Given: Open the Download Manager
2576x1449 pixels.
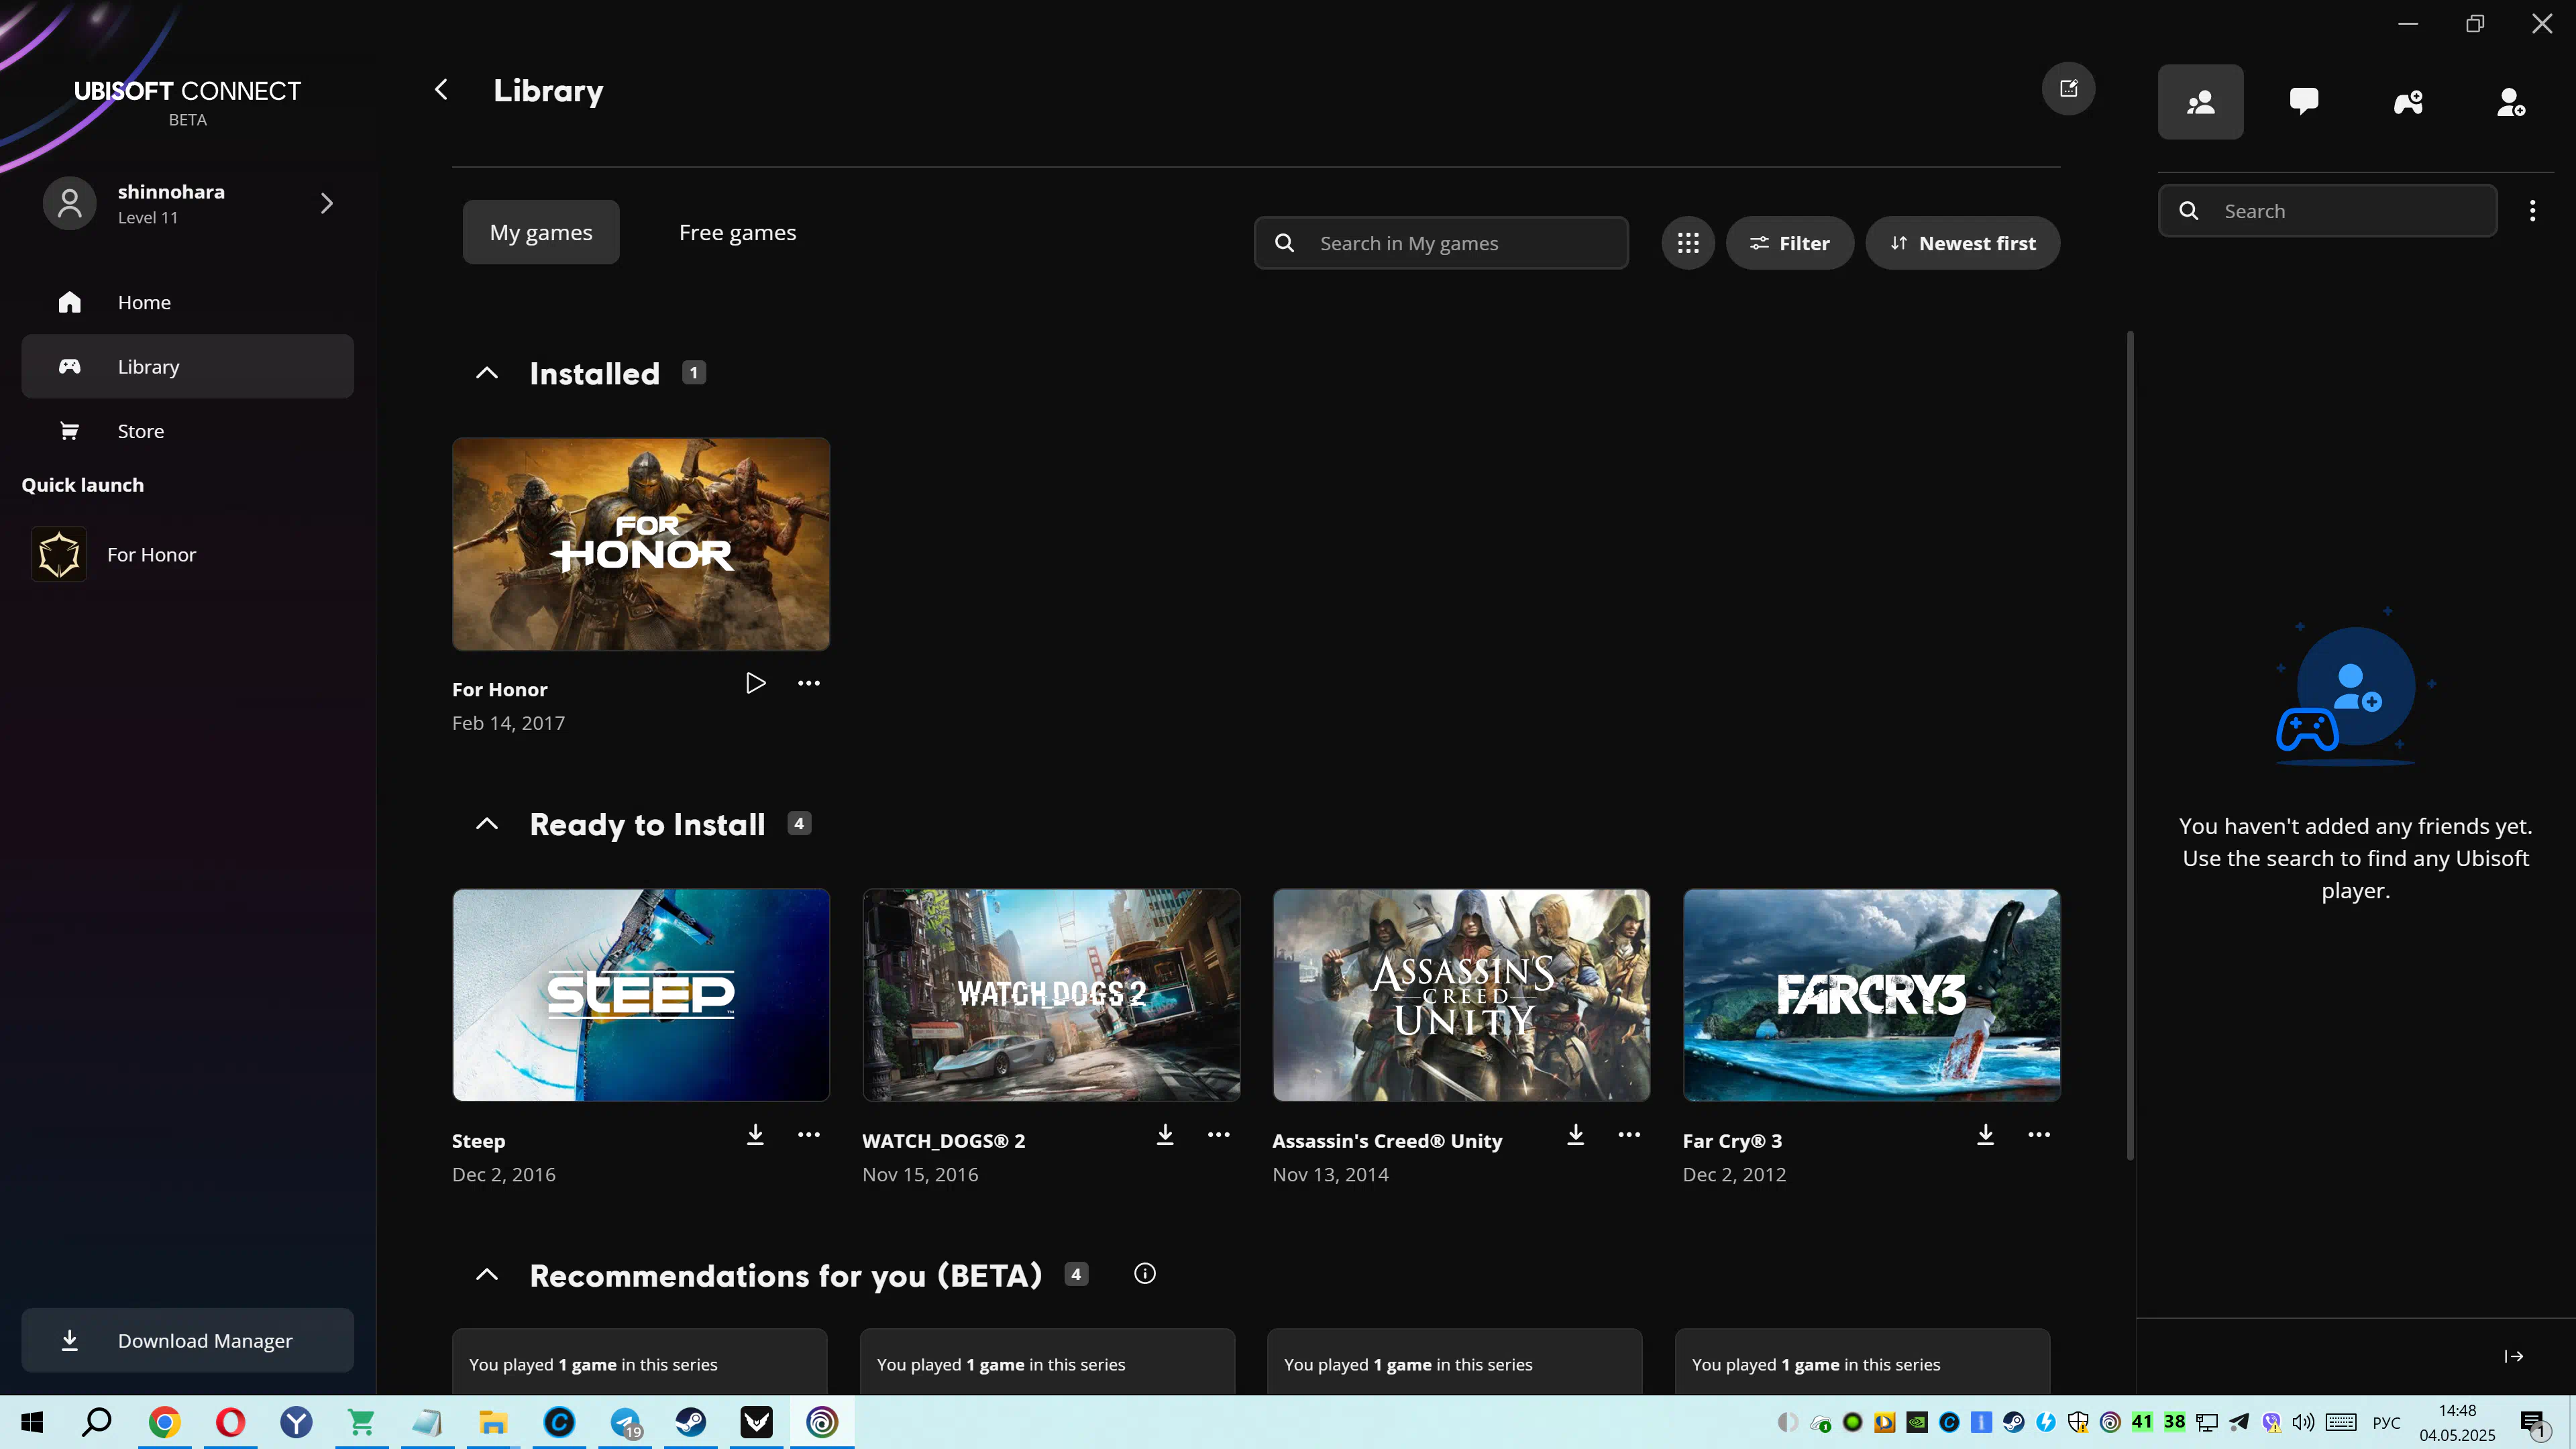Looking at the screenshot, I should [188, 1340].
